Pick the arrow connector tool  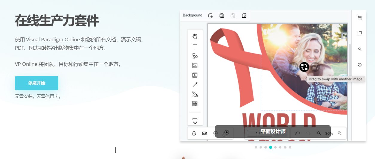pyautogui.click(x=195, y=84)
